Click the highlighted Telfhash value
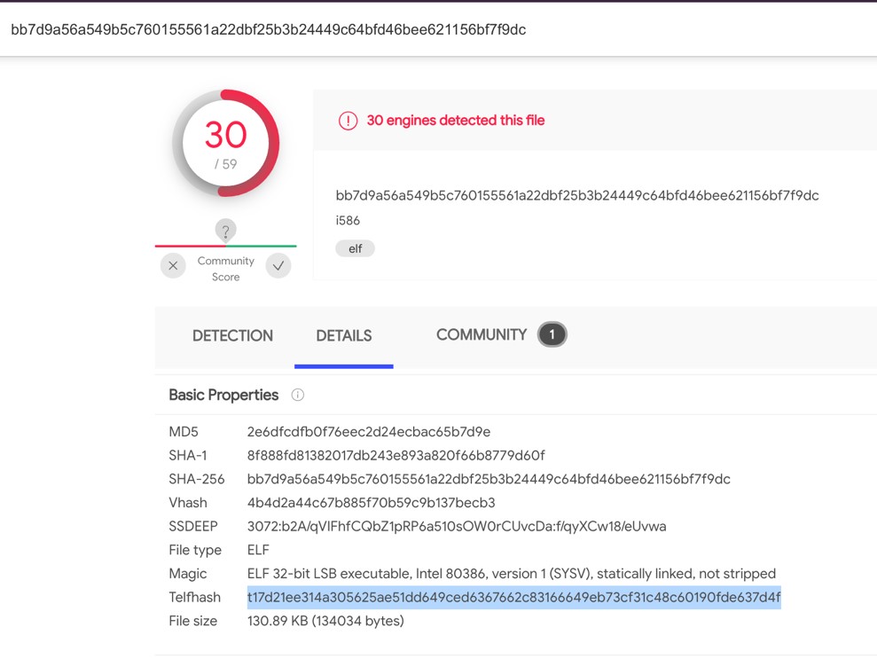The image size is (877, 659). [x=513, y=597]
